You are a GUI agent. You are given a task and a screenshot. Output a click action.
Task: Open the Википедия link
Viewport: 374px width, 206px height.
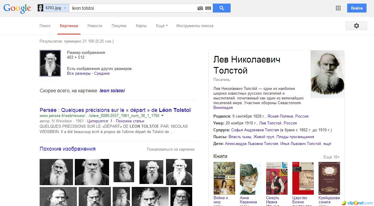point(223,108)
